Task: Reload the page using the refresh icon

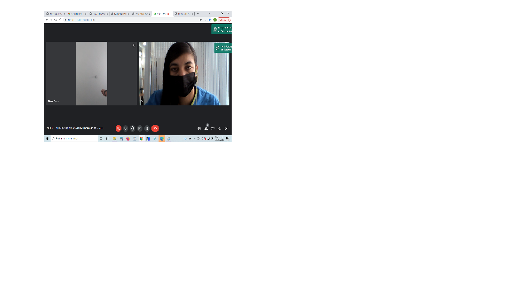Action: pyautogui.click(x=55, y=20)
